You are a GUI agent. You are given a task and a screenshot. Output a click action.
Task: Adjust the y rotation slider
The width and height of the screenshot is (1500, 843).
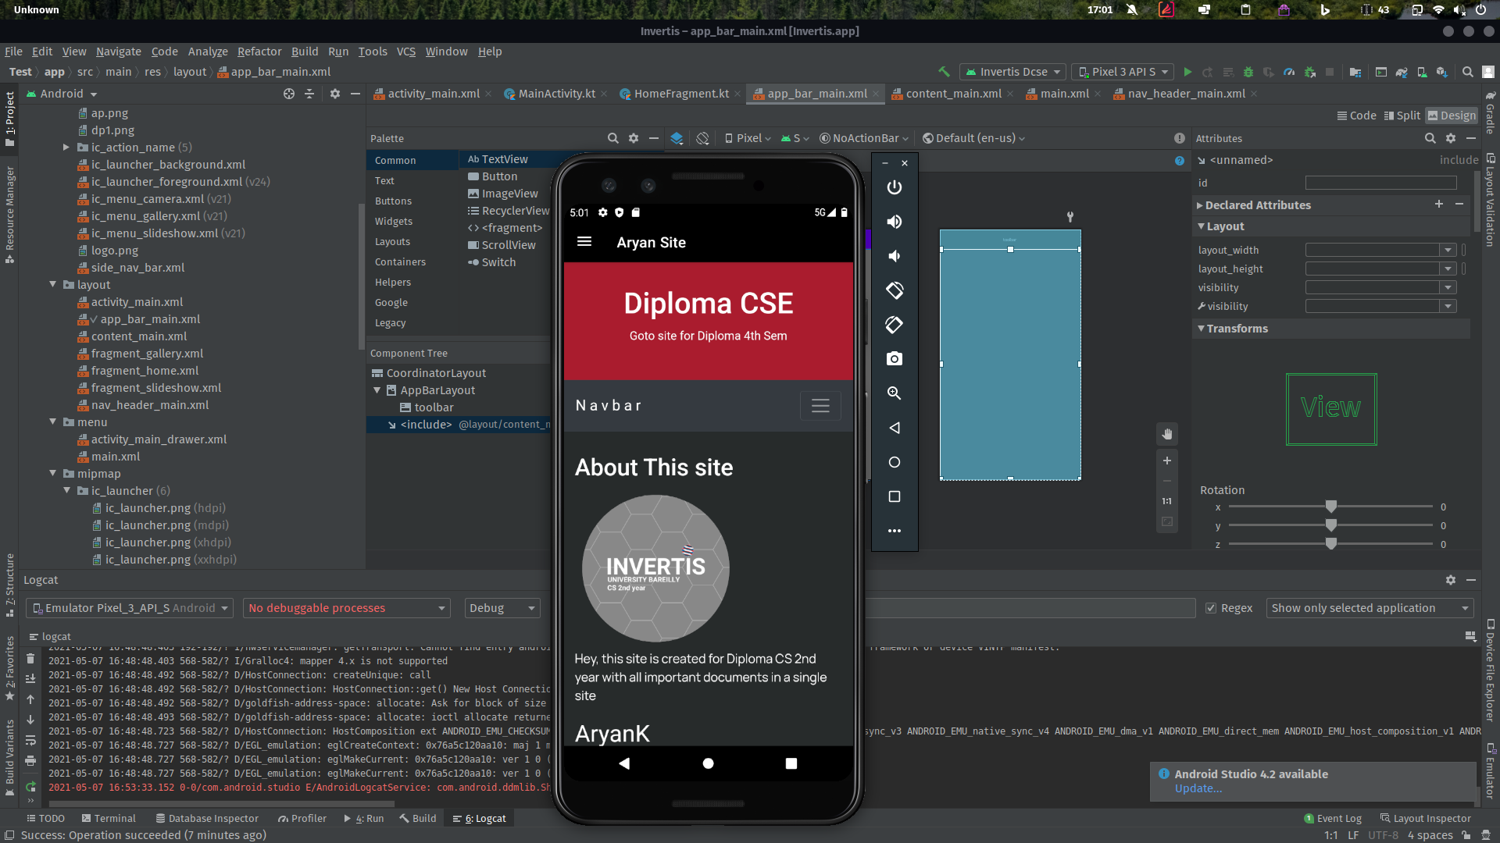pos(1330,525)
